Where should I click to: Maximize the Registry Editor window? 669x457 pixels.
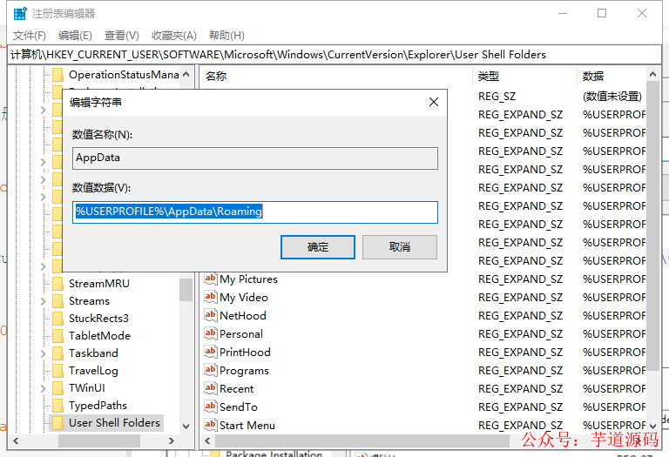click(602, 13)
